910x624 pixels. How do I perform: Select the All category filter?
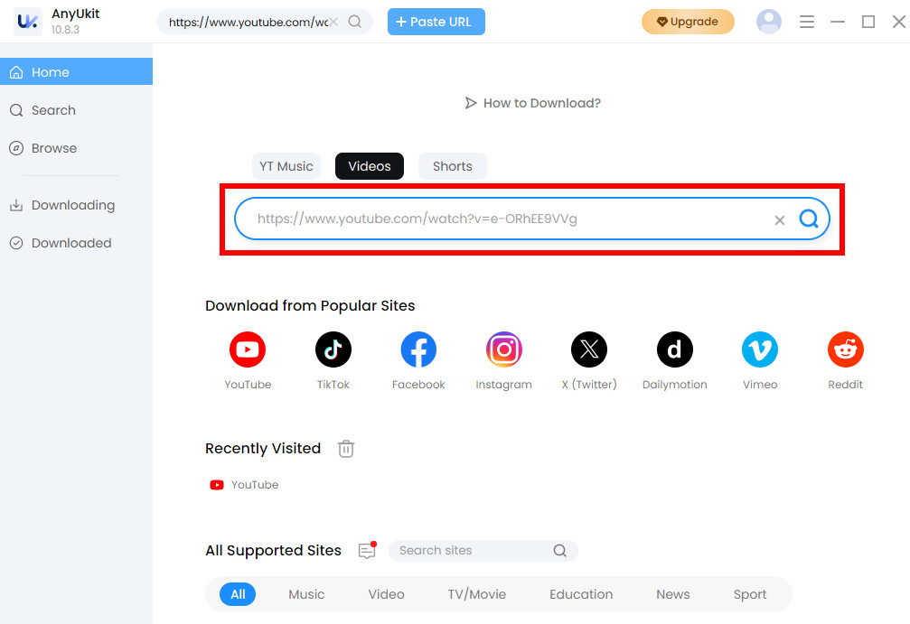tap(238, 594)
